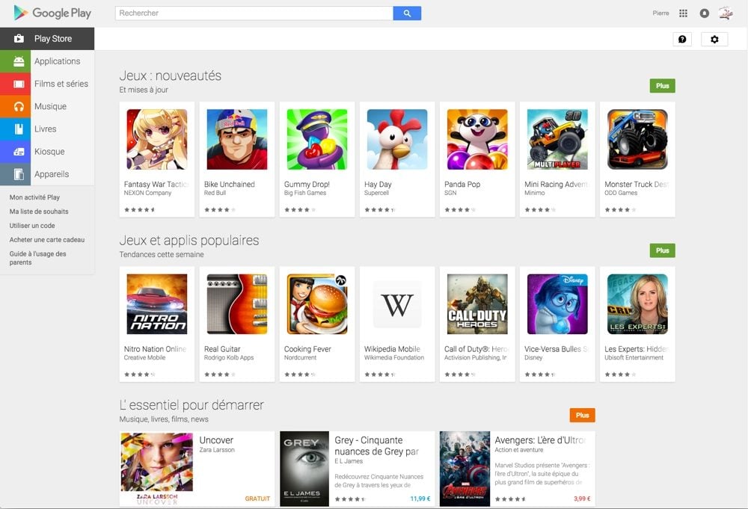748x509 pixels.
Task: Open the Kiosque section
Action: pyautogui.click(x=49, y=151)
